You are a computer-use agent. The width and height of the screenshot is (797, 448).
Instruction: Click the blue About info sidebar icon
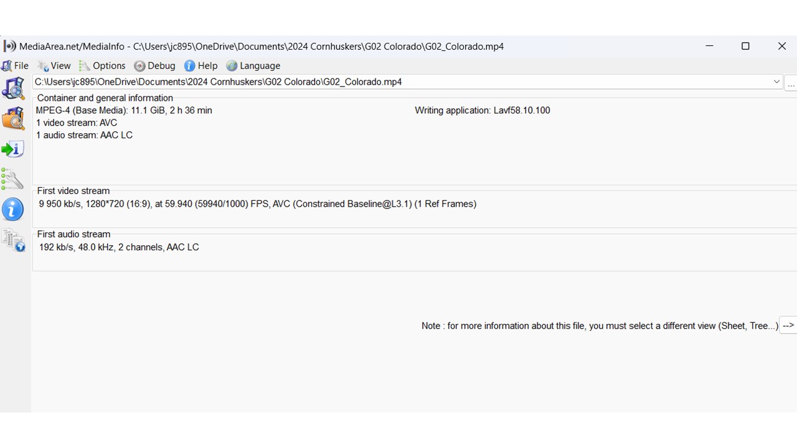[12, 210]
